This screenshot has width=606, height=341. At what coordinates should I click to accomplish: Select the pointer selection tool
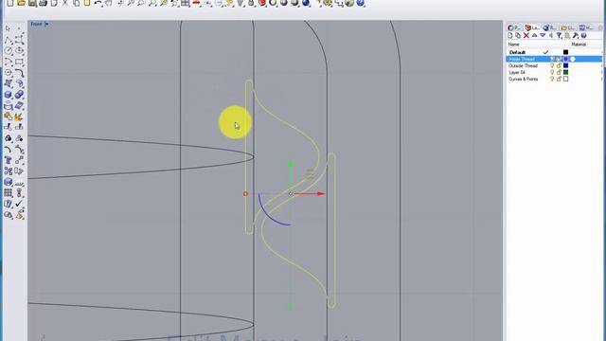pyautogui.click(x=9, y=29)
